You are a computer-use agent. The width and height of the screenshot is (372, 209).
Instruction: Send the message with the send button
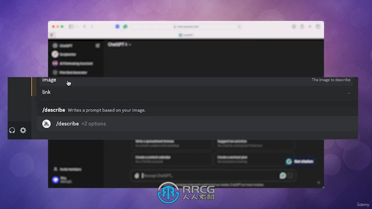click(x=290, y=175)
